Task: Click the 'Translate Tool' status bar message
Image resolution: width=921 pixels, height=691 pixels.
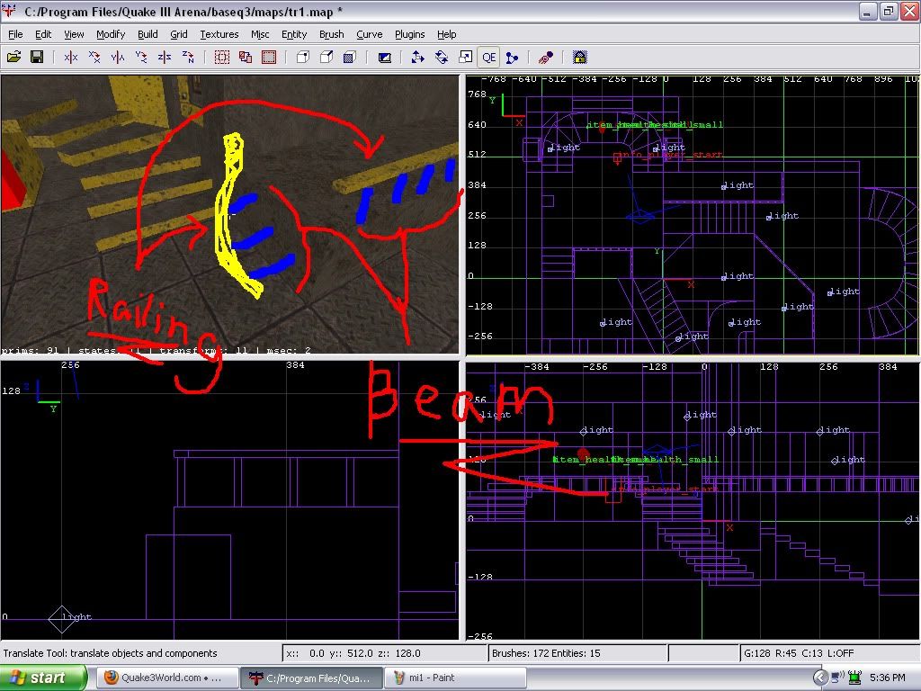Action: click(x=110, y=653)
